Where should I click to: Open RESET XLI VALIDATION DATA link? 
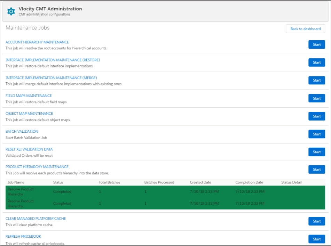pos(29,149)
